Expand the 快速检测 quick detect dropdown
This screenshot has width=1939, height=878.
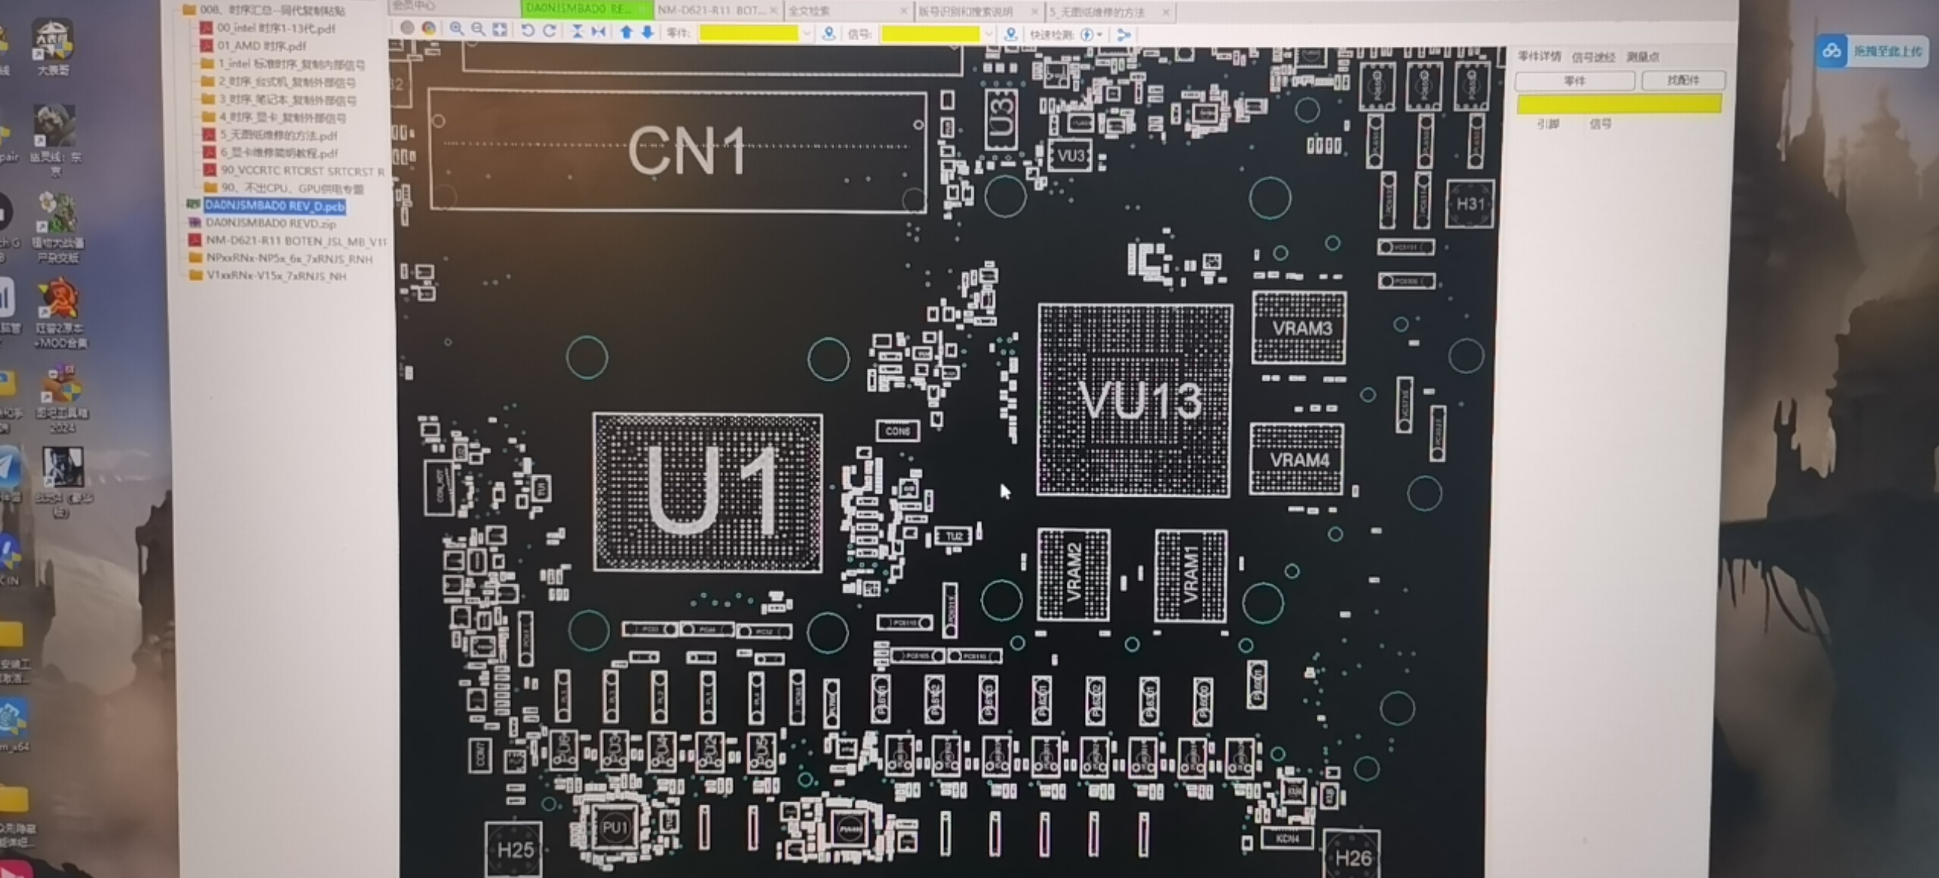(x=1100, y=35)
